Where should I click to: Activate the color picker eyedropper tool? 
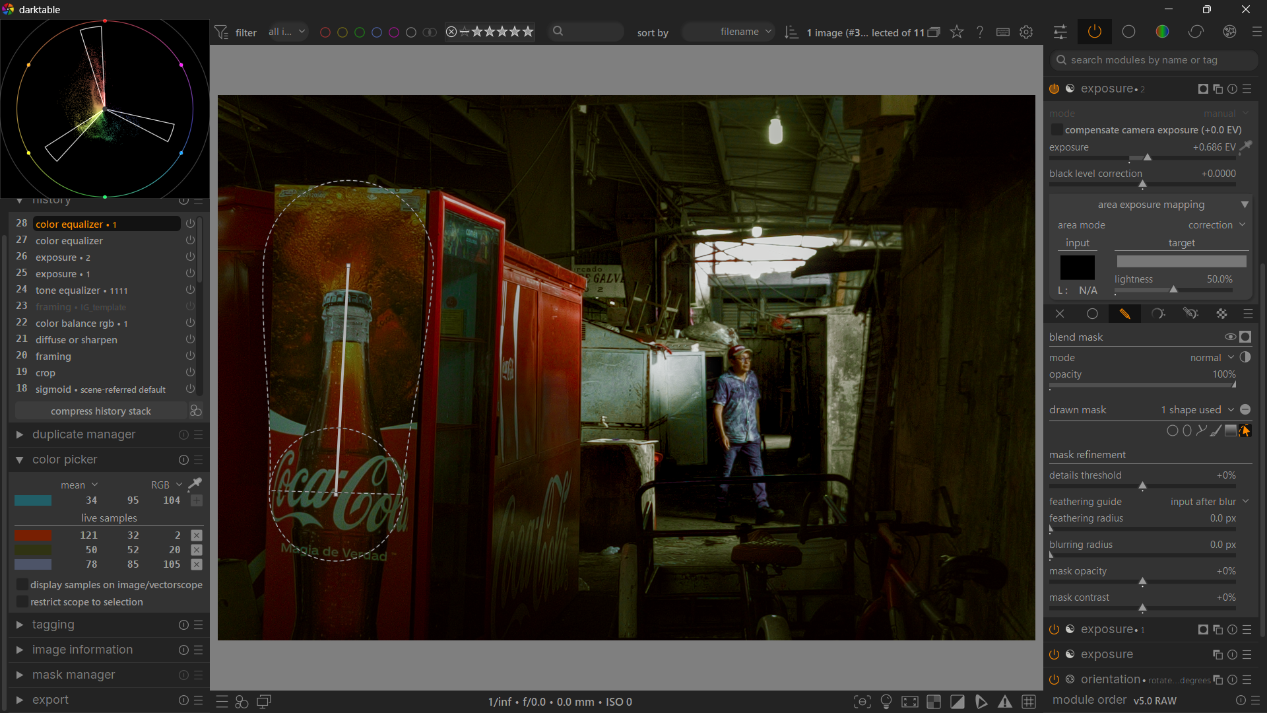point(195,484)
